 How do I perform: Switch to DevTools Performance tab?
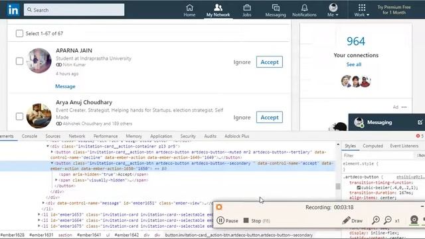click(106, 136)
